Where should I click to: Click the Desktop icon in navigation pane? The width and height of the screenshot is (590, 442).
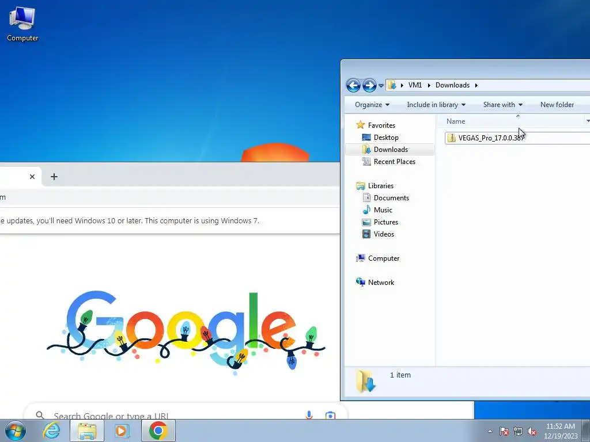(366, 137)
